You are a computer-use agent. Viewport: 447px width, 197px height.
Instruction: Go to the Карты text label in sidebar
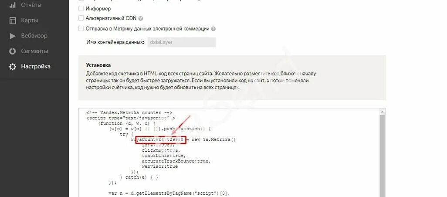[29, 20]
